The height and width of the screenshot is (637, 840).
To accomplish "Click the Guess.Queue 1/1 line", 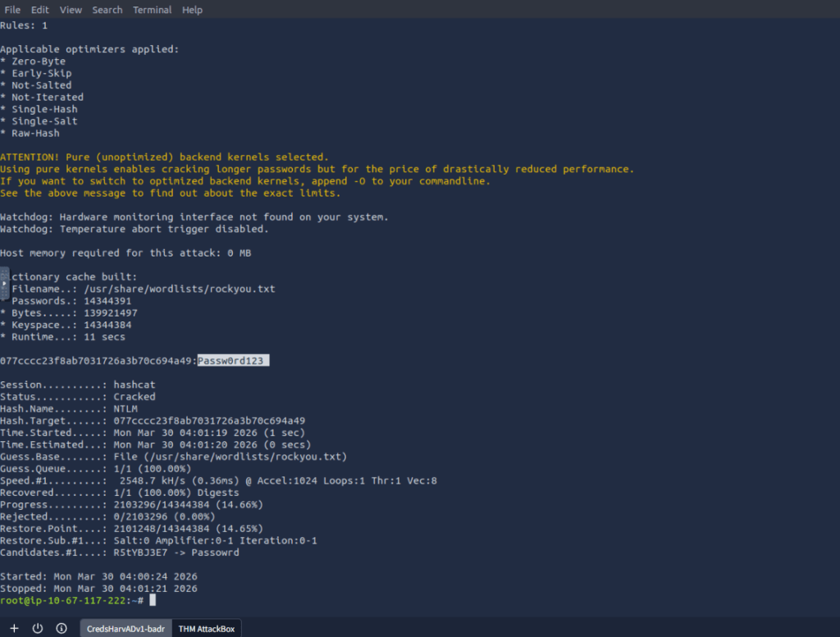I will pyautogui.click(x=96, y=468).
